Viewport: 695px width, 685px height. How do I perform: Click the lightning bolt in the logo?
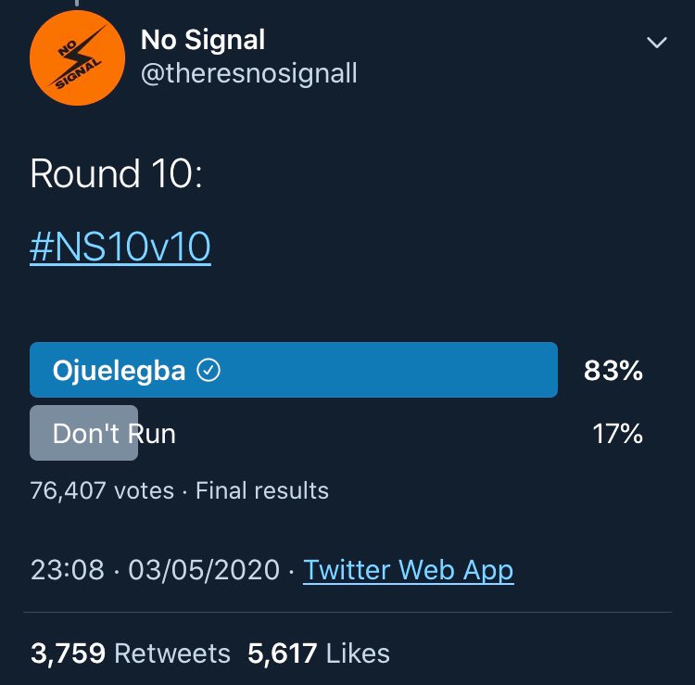[80, 56]
